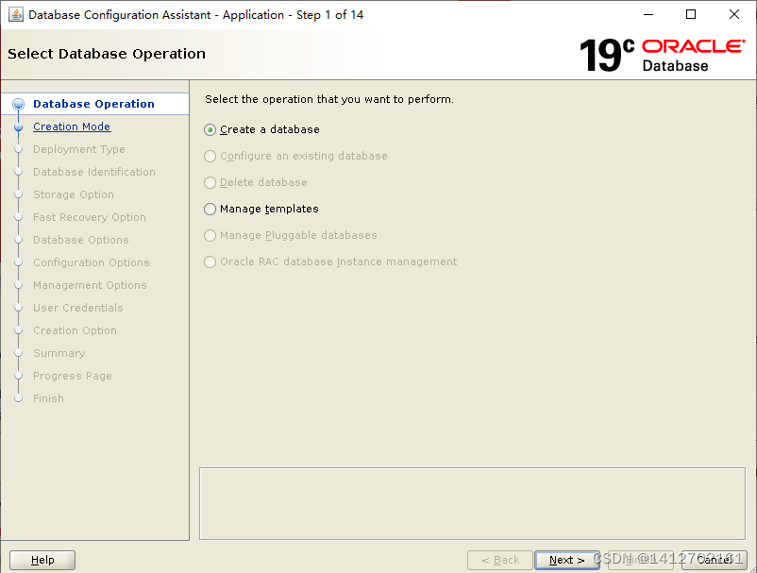
Task: Select Database Operation step in sidebar
Action: (x=93, y=104)
